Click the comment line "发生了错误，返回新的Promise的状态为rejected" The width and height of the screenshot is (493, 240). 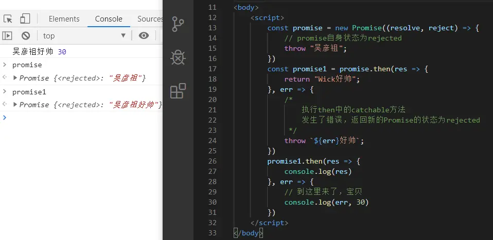click(391, 121)
